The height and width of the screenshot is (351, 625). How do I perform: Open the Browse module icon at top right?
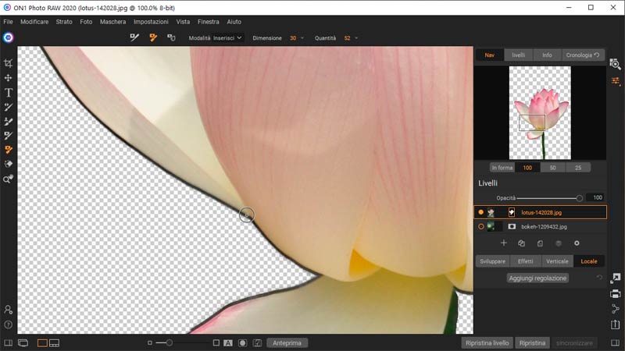[x=615, y=64]
